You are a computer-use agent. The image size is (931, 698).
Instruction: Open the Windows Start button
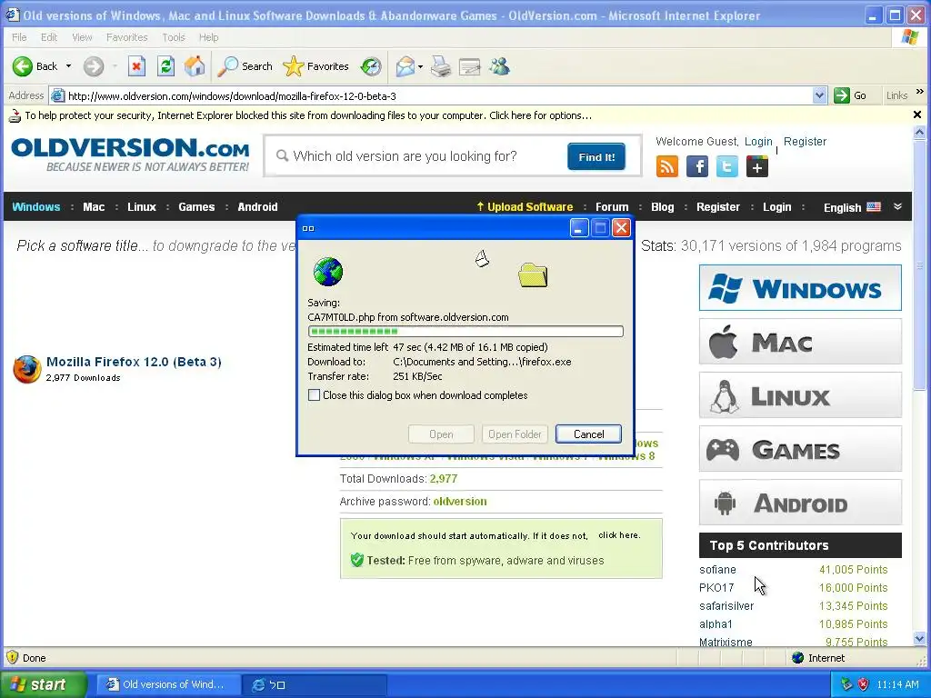tap(44, 684)
